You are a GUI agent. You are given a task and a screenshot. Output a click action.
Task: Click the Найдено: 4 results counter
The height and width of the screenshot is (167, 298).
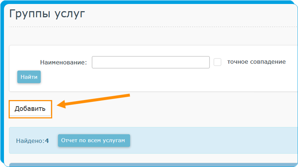[x=32, y=141]
